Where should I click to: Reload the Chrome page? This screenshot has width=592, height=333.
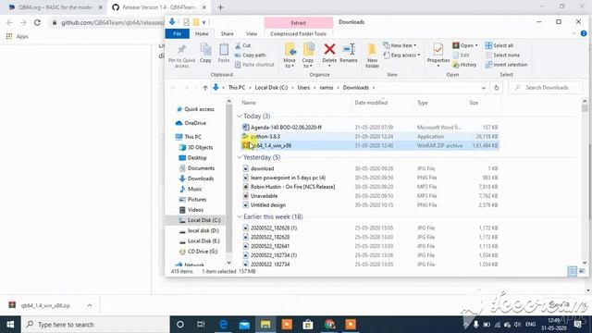pyautogui.click(x=37, y=22)
